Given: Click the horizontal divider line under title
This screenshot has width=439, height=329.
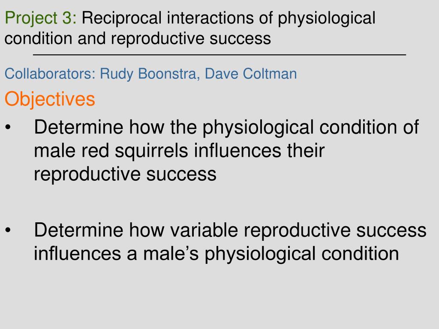Looking at the screenshot, I should pyautogui.click(x=219, y=55).
